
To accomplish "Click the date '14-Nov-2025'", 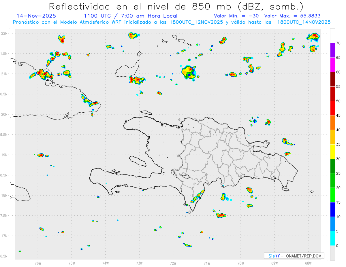I will pyautogui.click(x=36, y=16).
